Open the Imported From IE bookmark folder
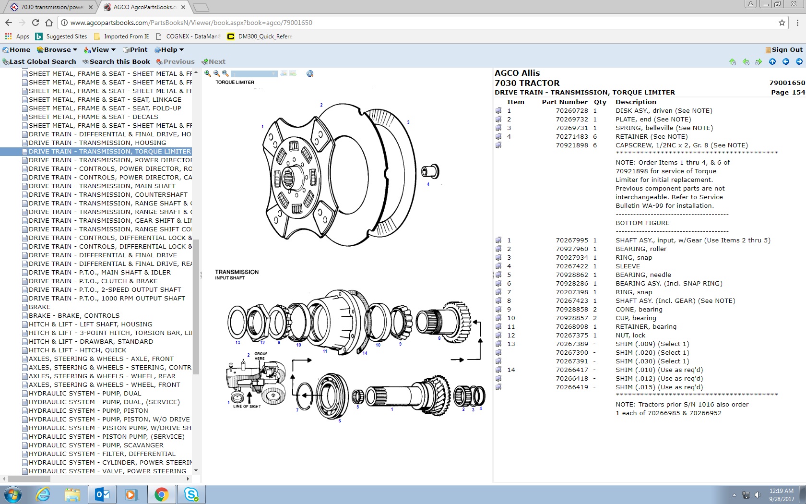The width and height of the screenshot is (806, 504). point(121,36)
